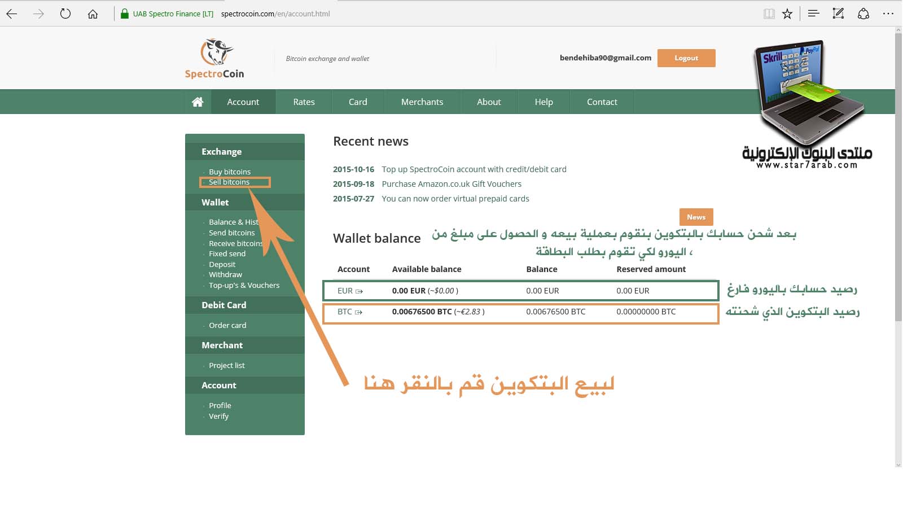Select 0.00 EUR available balance value
This screenshot has height=508, width=903.
[x=409, y=291]
